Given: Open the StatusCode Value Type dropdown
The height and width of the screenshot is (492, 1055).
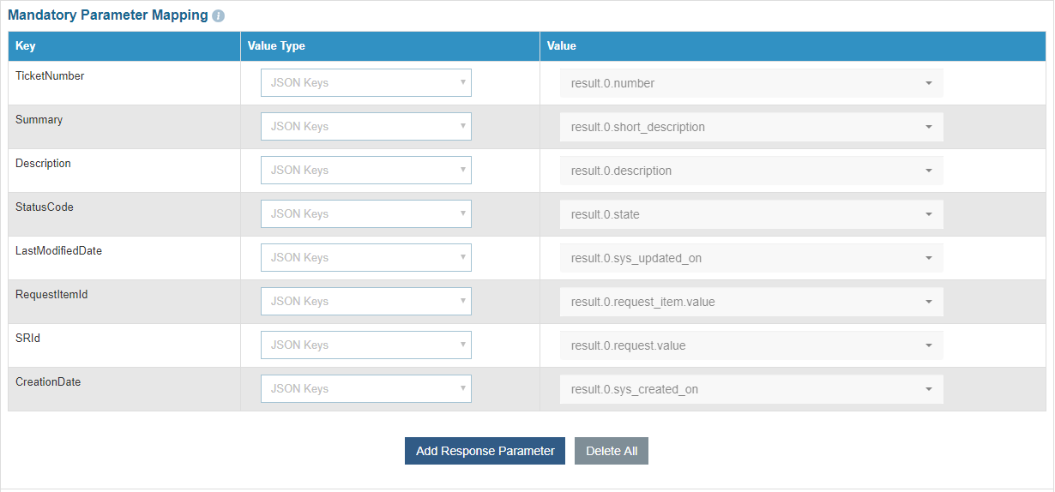Looking at the screenshot, I should tap(366, 214).
